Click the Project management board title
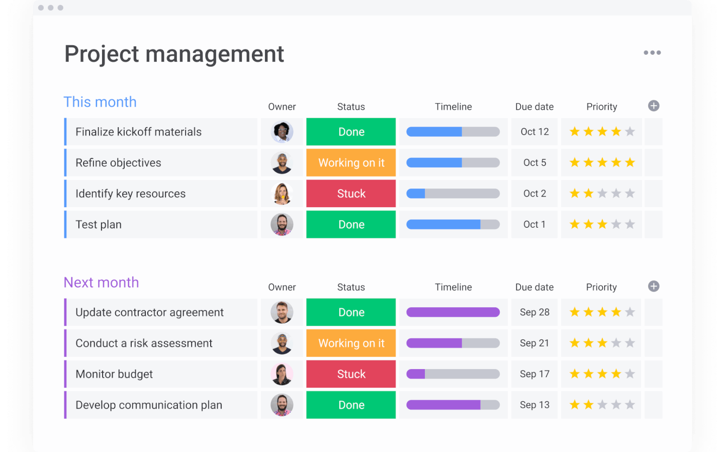The width and height of the screenshot is (724, 452). (x=174, y=54)
